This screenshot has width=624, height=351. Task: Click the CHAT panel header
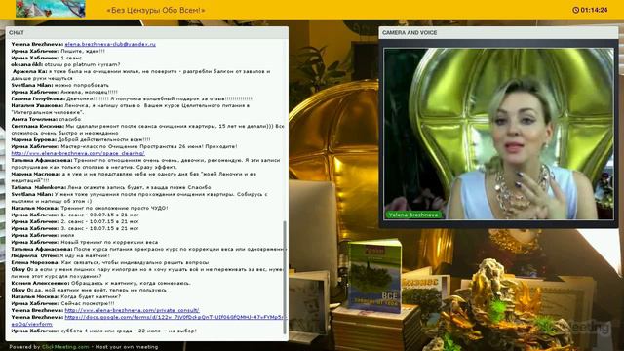147,32
